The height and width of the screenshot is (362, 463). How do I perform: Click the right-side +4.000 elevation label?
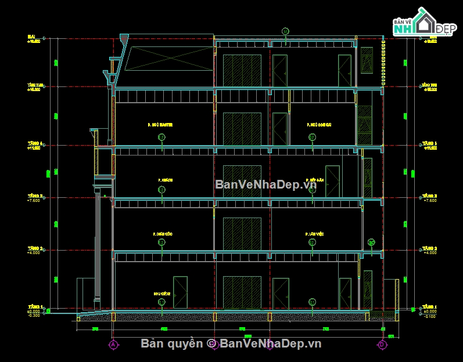point(430,252)
